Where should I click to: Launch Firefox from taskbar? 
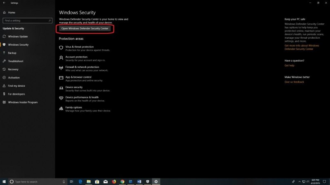[114, 182]
